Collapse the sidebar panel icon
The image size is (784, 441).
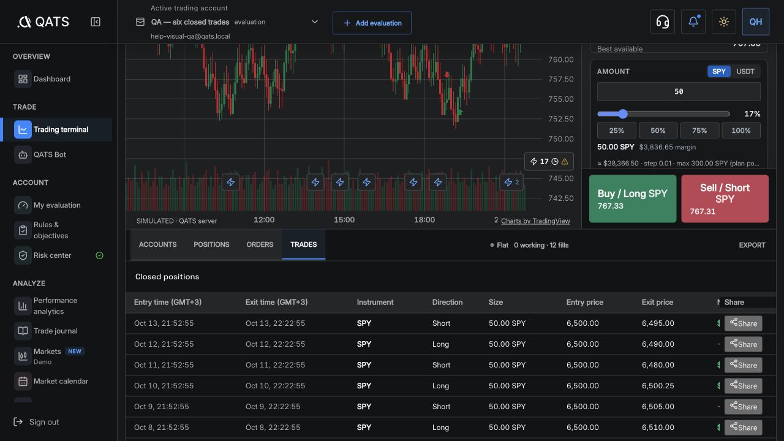(x=96, y=22)
